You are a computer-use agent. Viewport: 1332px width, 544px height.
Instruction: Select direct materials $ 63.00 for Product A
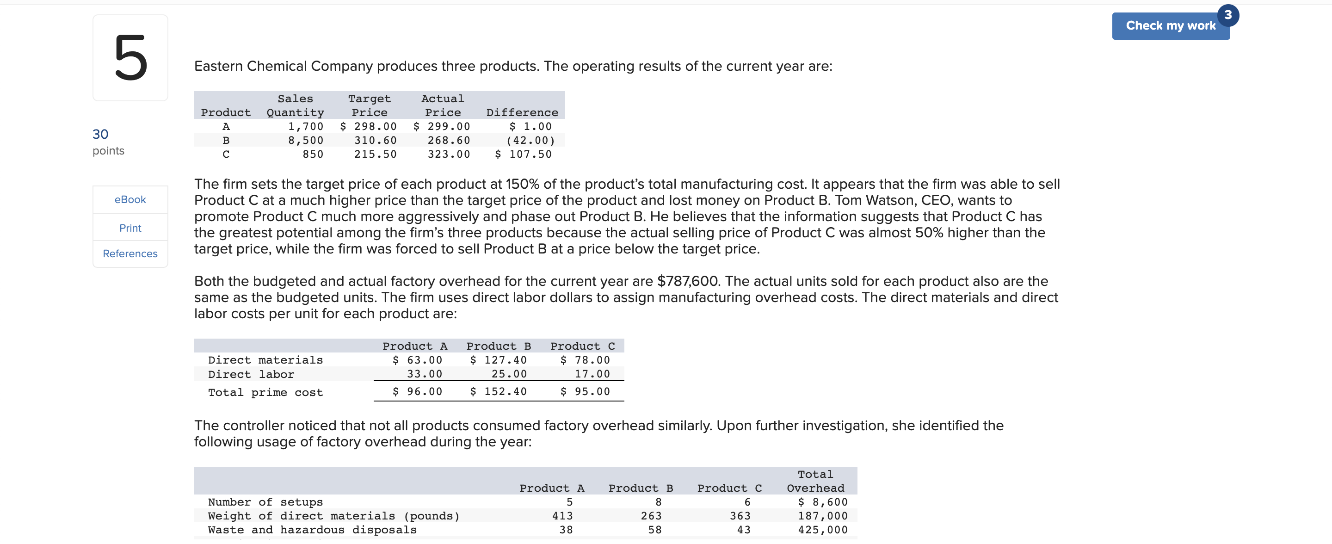pos(417,360)
